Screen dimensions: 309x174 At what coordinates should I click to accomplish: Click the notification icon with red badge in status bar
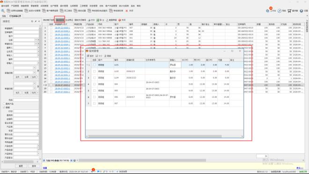93,171
